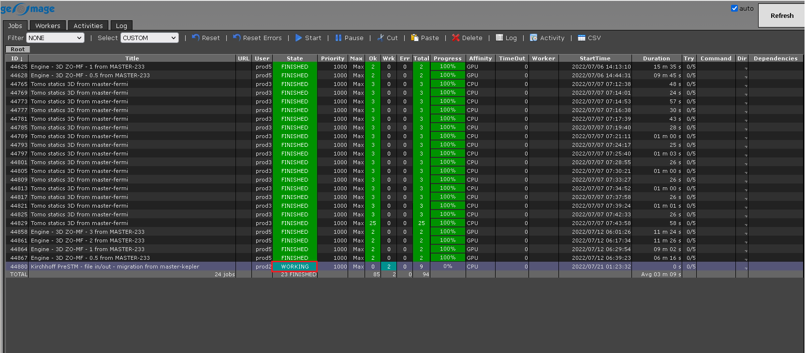Viewport: 806px width, 353px height.
Task: Click the Activity label in toolbar
Action: click(552, 38)
